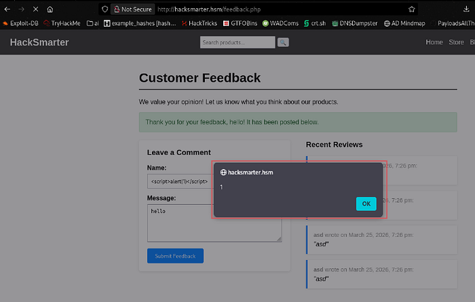Screen dimensions: 475x302
Task: Click the 'Customer Feedback' heading
Action: [x=199, y=78]
